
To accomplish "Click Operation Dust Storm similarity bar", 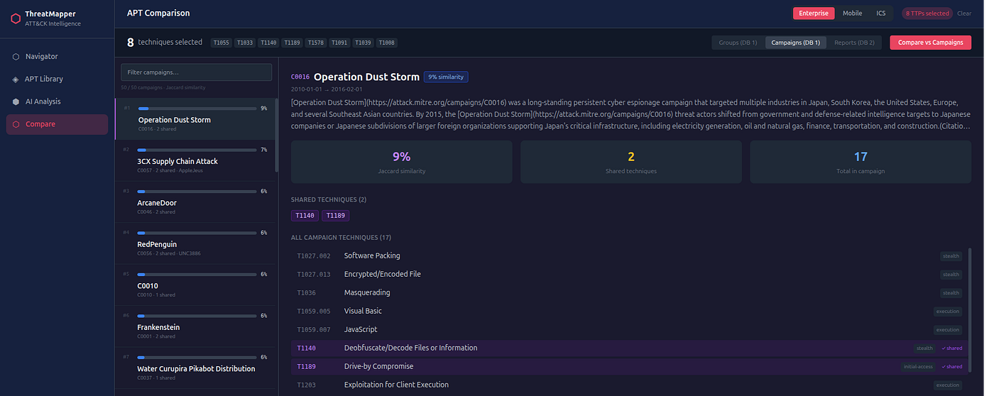I will (x=197, y=109).
